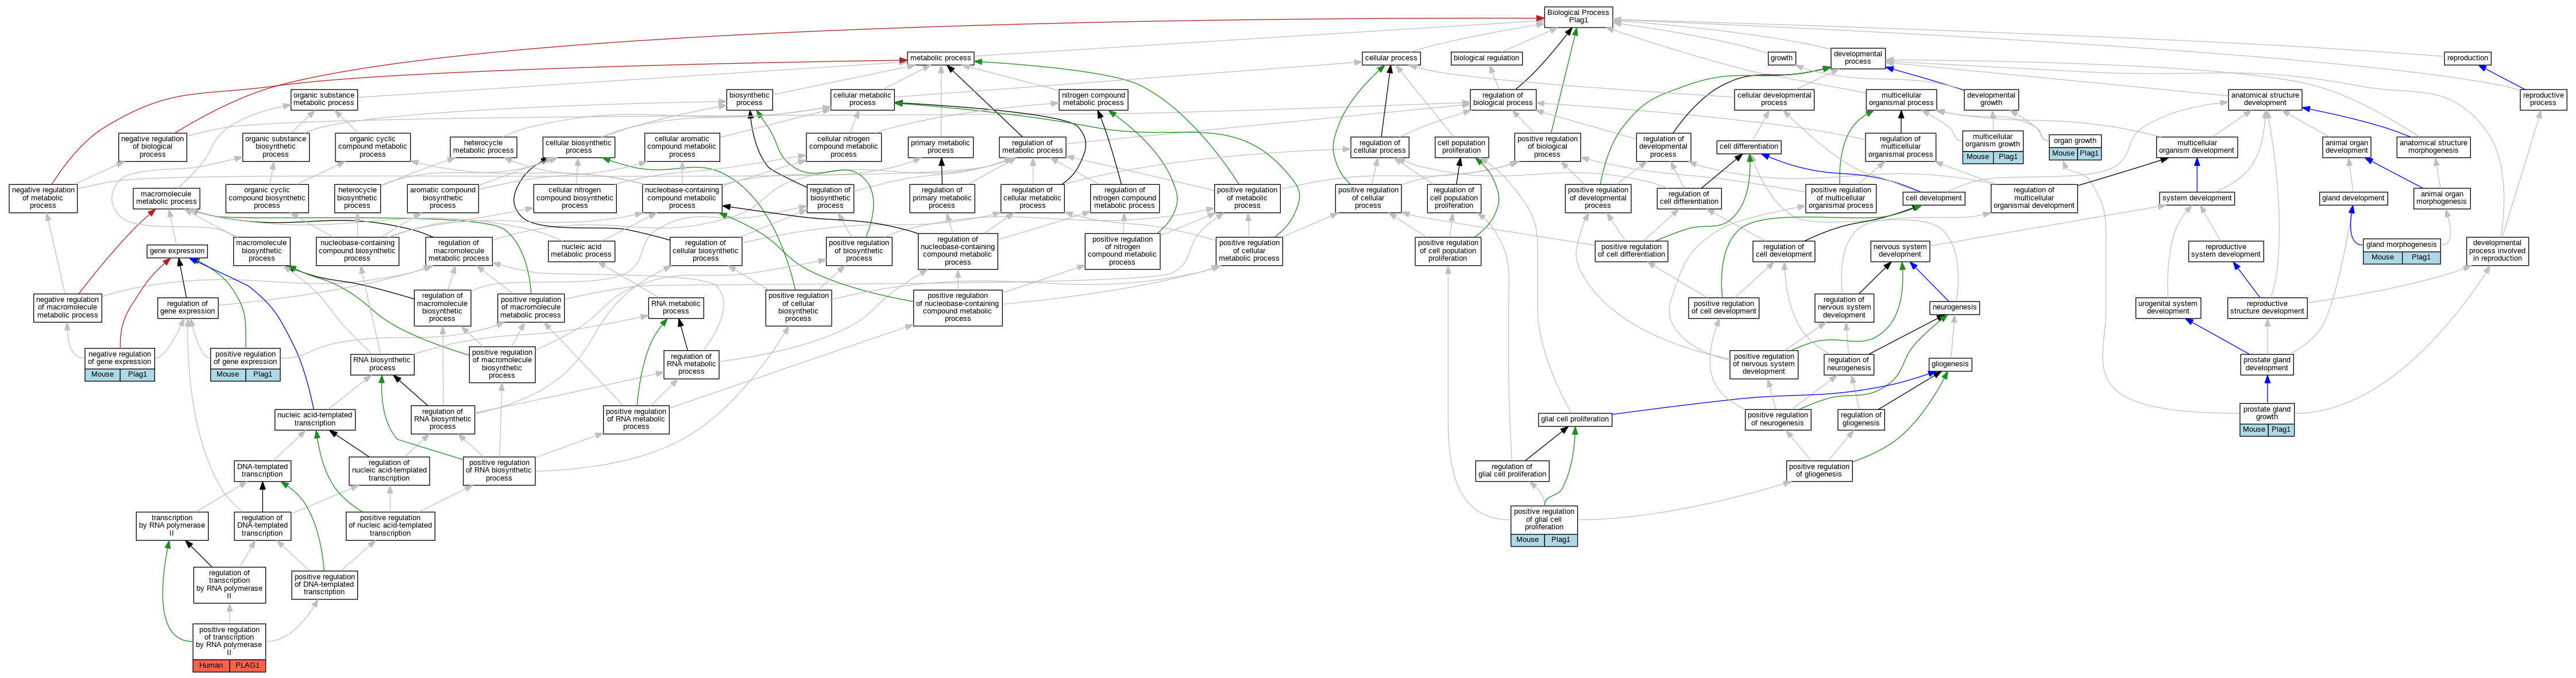The width and height of the screenshot is (2576, 678).
Task: Click 'Plag1' cell under prostate gland growth
Action: click(2280, 430)
